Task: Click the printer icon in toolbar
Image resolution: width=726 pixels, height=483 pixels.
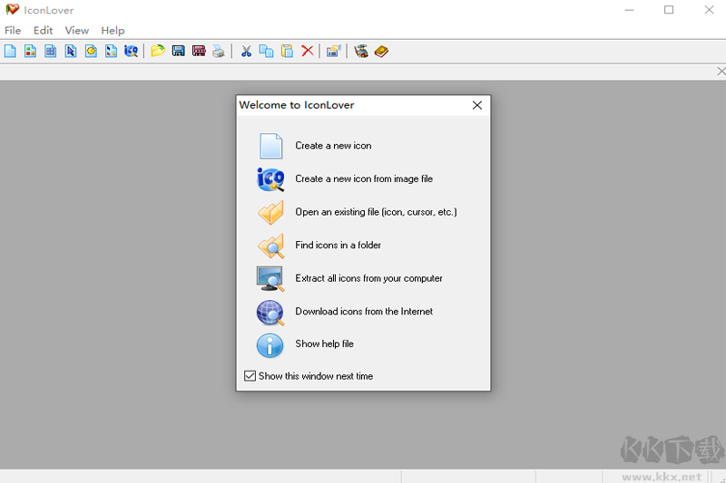Action: click(x=218, y=52)
